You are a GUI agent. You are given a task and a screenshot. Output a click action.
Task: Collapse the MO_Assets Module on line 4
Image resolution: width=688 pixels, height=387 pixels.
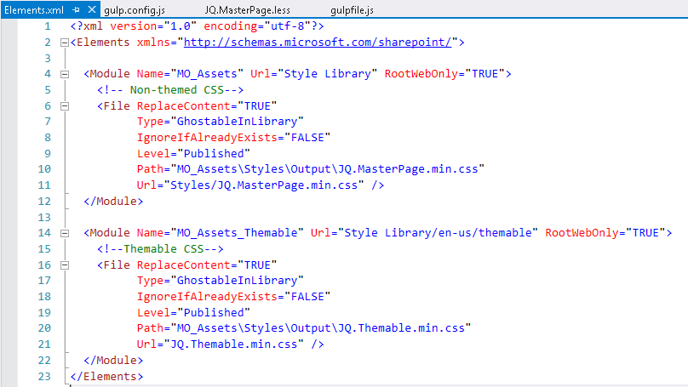pos(65,74)
